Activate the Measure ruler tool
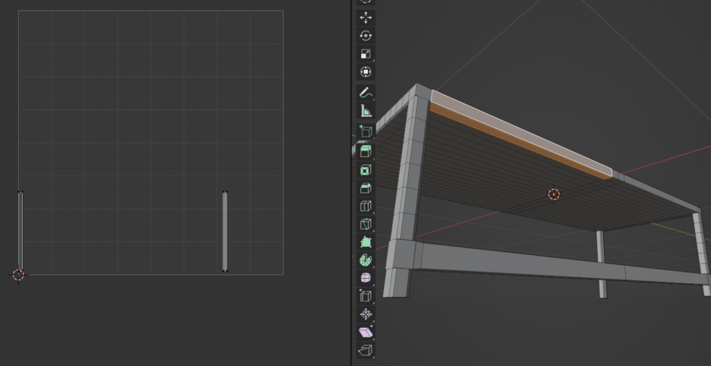711x366 pixels. pos(365,111)
